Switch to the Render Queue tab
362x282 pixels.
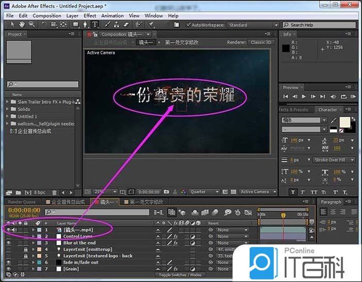click(22, 202)
